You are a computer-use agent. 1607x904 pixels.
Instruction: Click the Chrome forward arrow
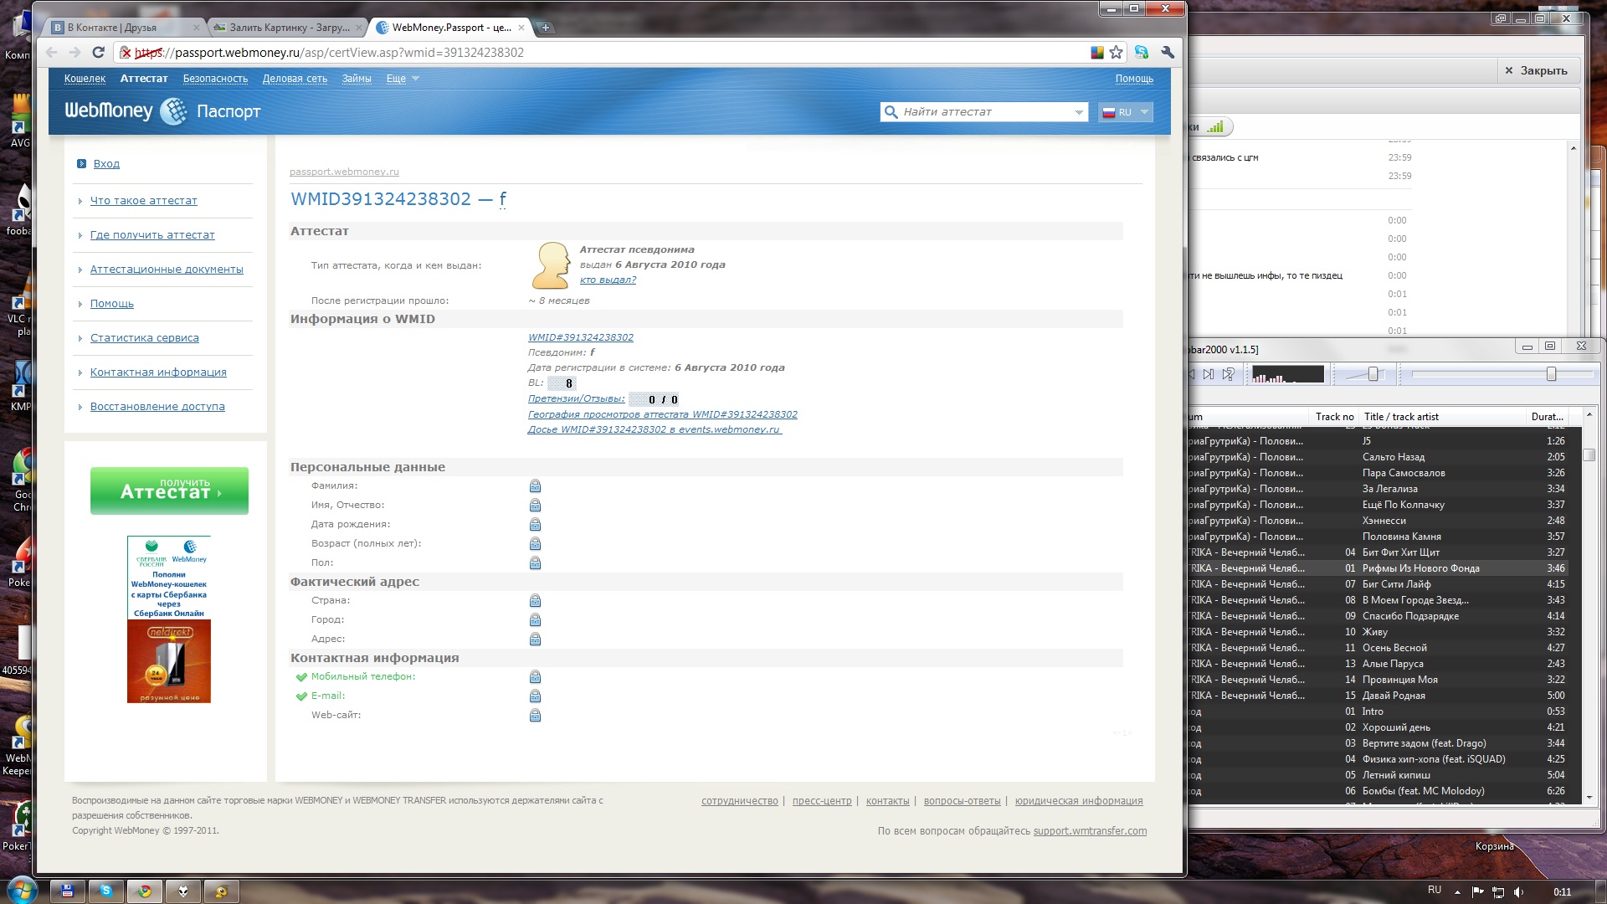tap(74, 53)
